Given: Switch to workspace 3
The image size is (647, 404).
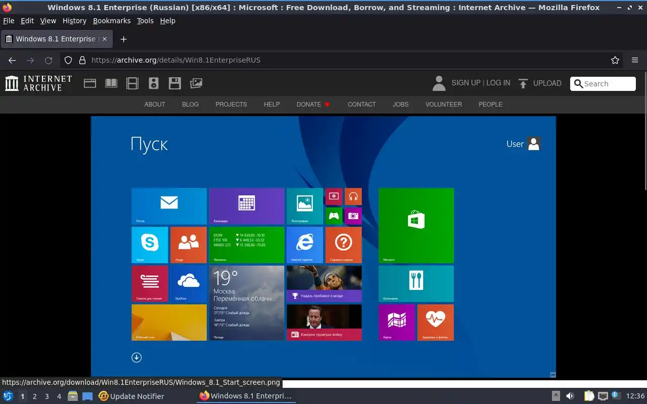Looking at the screenshot, I should (47, 396).
